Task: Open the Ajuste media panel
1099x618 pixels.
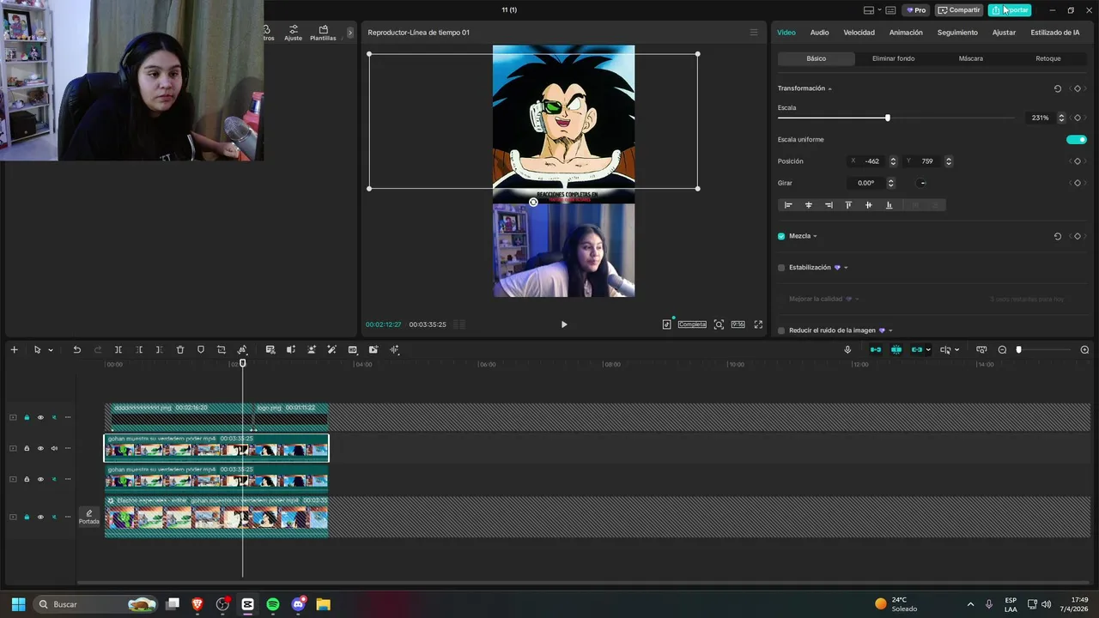Action: pyautogui.click(x=293, y=33)
